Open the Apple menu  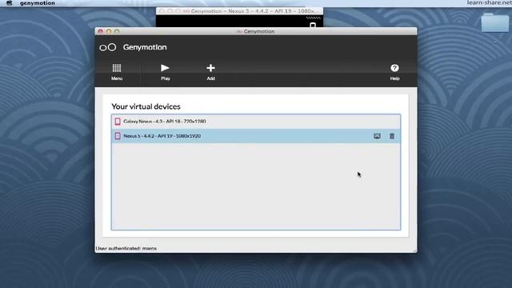pos(9,3)
